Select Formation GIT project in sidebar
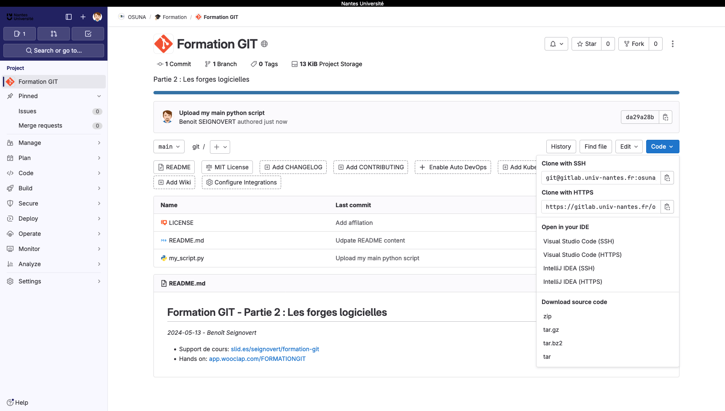 [x=54, y=82]
